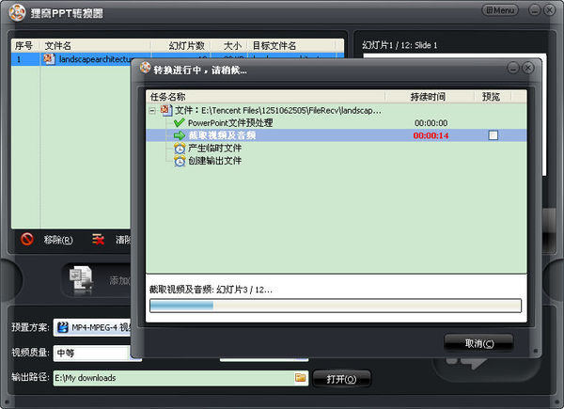Select the 创建输出文件 task row
564x409 pixels.
(x=337, y=161)
